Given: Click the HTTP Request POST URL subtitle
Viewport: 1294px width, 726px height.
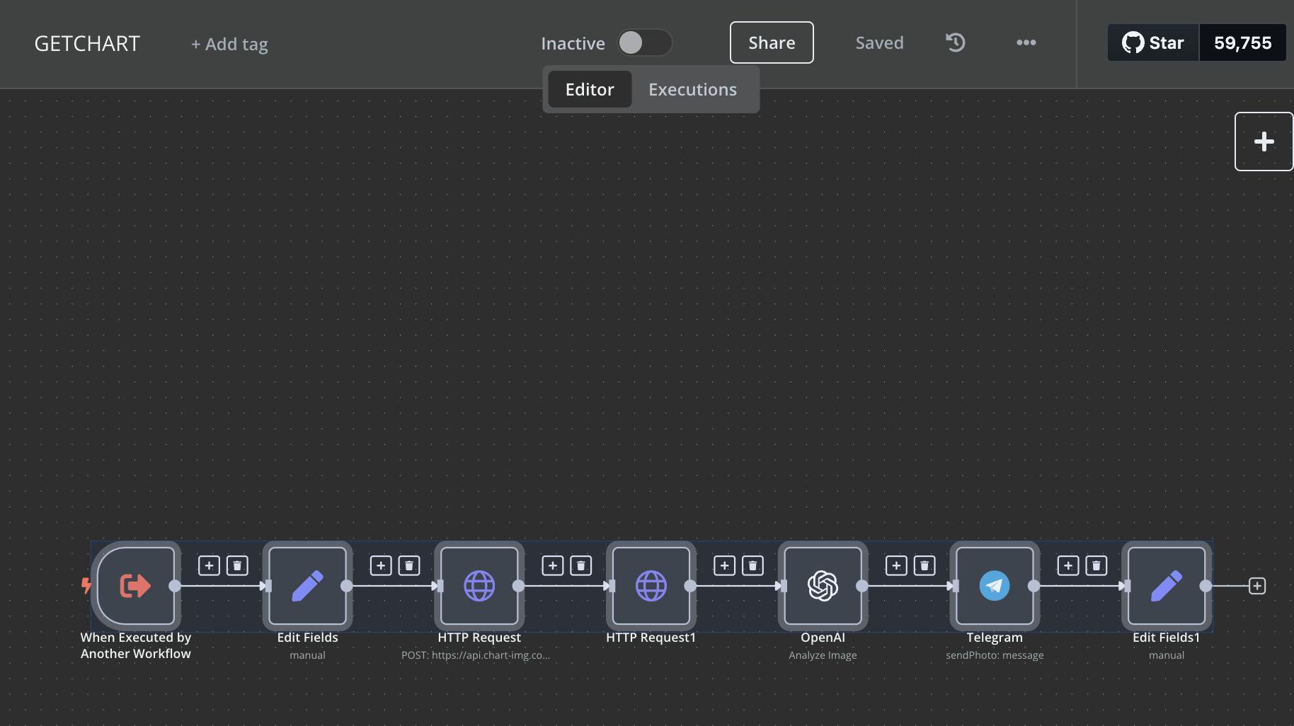Looking at the screenshot, I should coord(476,655).
